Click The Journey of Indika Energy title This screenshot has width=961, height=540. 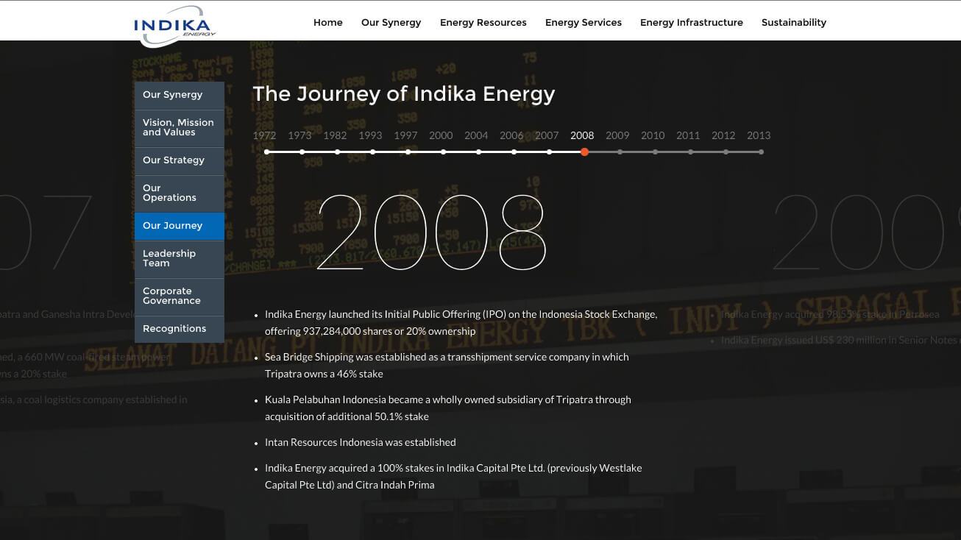point(403,94)
